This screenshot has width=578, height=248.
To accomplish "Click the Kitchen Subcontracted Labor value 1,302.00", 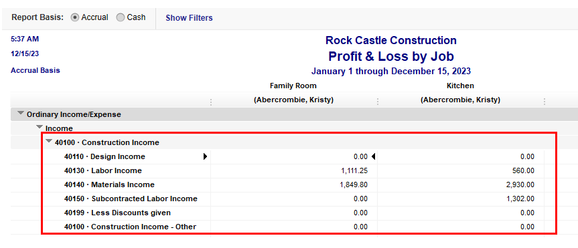I will tap(520, 199).
